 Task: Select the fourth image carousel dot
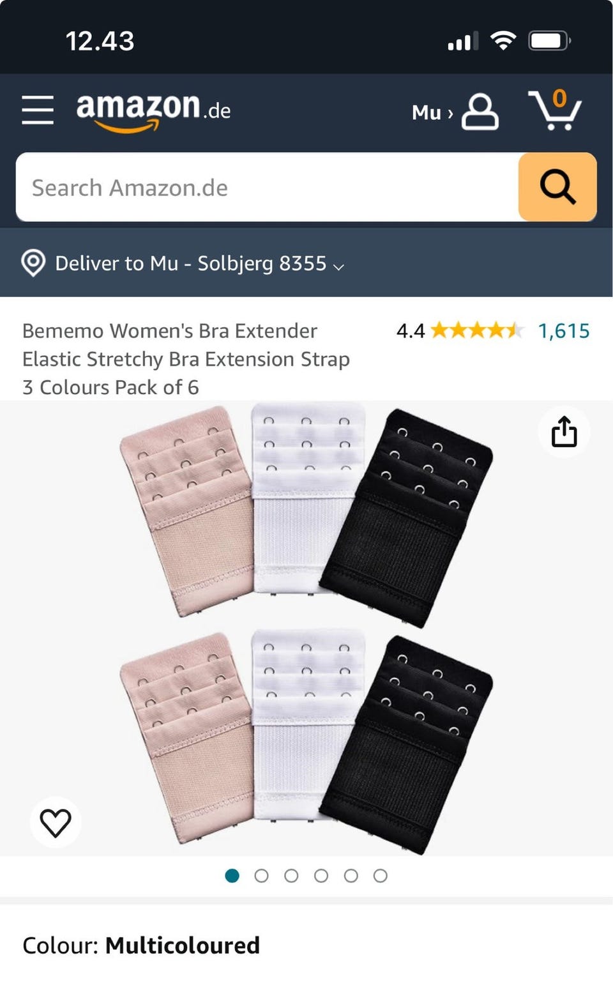click(321, 876)
